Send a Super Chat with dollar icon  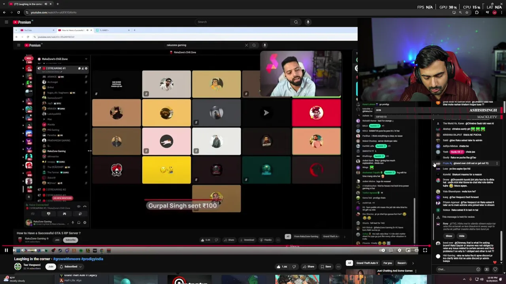pyautogui.click(x=487, y=269)
